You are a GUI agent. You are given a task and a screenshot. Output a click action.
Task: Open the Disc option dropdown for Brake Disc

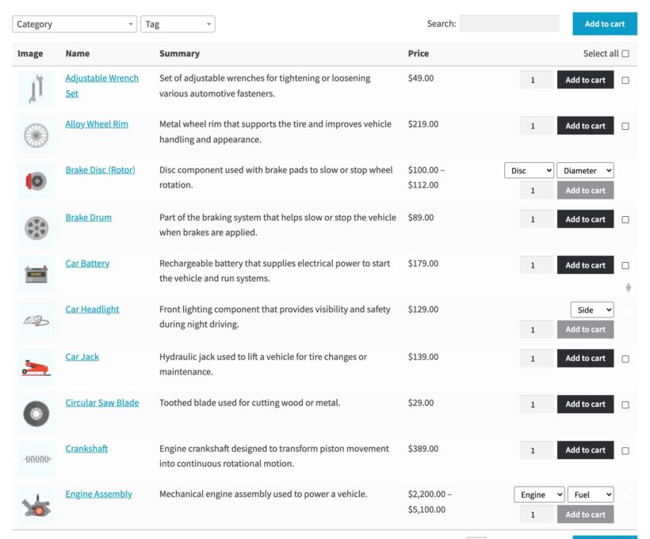[529, 170]
